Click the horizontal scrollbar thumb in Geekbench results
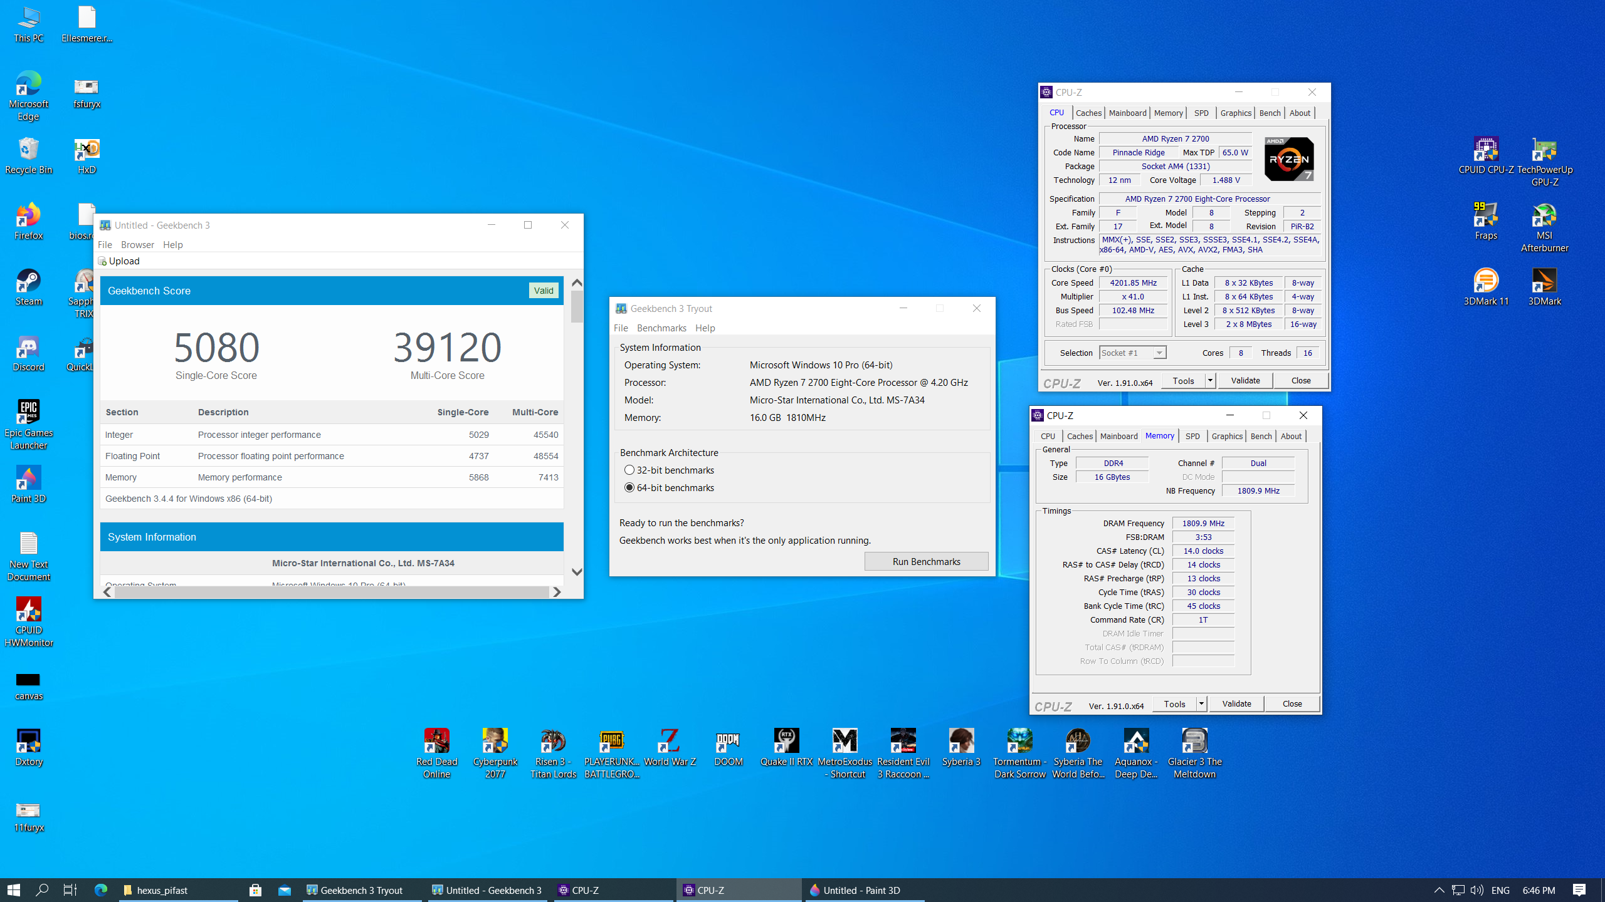This screenshot has width=1605, height=902. pos(332,592)
